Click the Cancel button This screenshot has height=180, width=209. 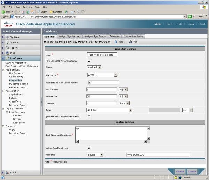click(192, 172)
